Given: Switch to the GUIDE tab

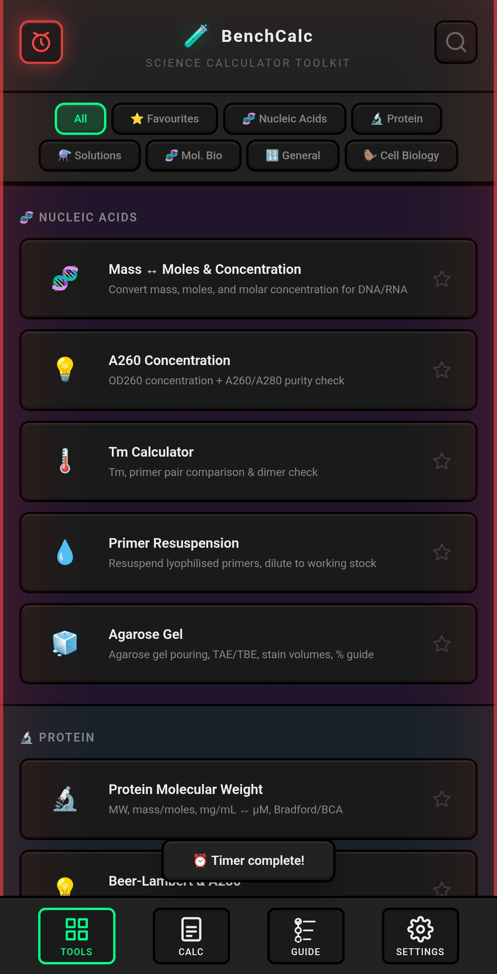Looking at the screenshot, I should coord(306,935).
